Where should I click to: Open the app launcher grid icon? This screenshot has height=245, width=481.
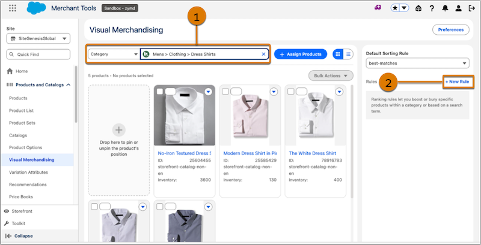click(x=13, y=8)
